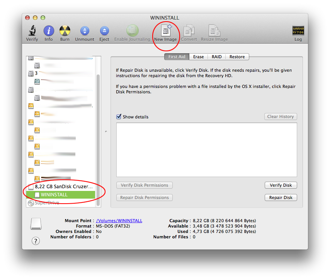Click inside the details log text area
Image resolution: width=330 pixels, height=280 pixels.
coord(207,150)
